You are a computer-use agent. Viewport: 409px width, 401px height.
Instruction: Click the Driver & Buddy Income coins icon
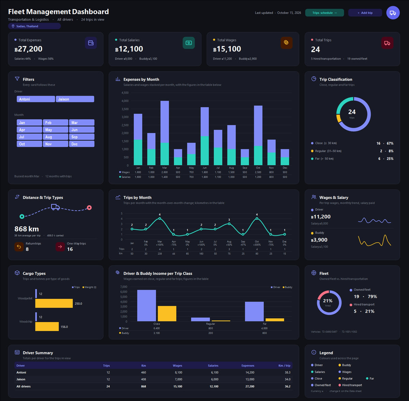118,273
